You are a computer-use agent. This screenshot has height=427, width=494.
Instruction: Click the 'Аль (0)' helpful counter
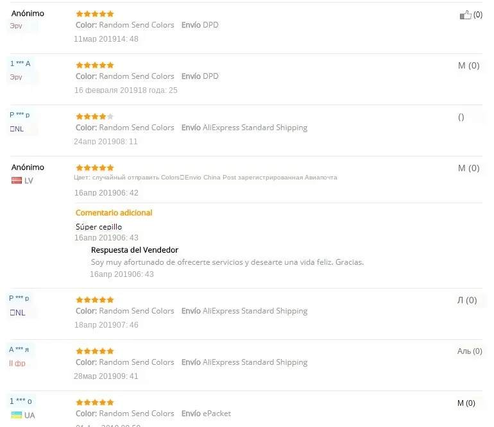point(468,351)
